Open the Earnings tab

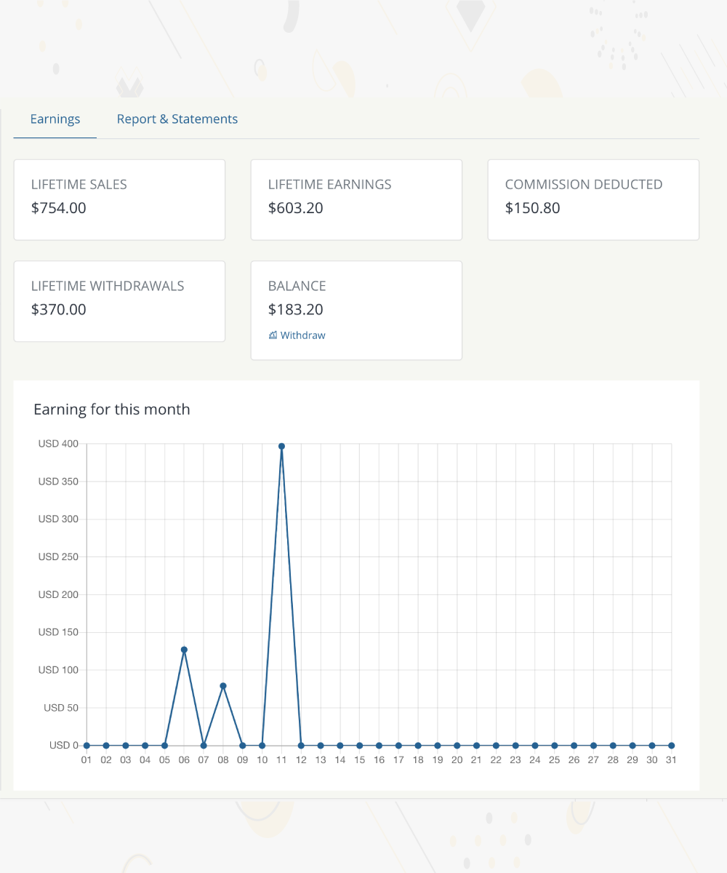(x=55, y=119)
